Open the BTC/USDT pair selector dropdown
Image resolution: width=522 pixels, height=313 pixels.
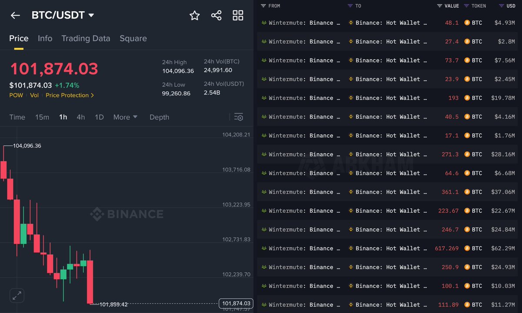(x=63, y=15)
